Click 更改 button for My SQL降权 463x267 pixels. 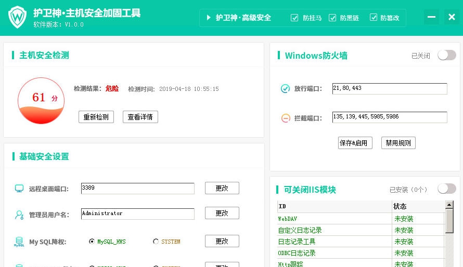pos(222,242)
